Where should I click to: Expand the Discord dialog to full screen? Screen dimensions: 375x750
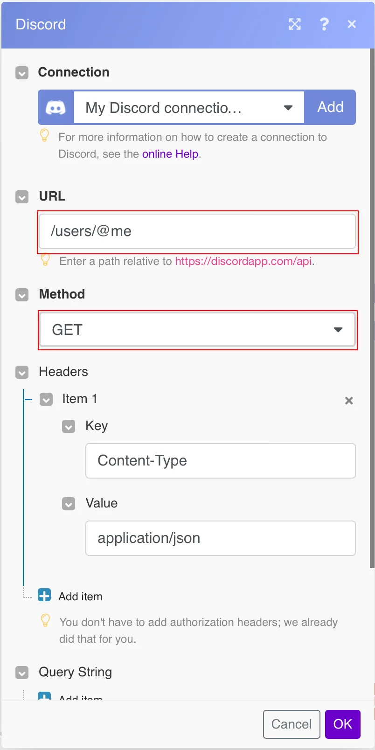(x=295, y=24)
